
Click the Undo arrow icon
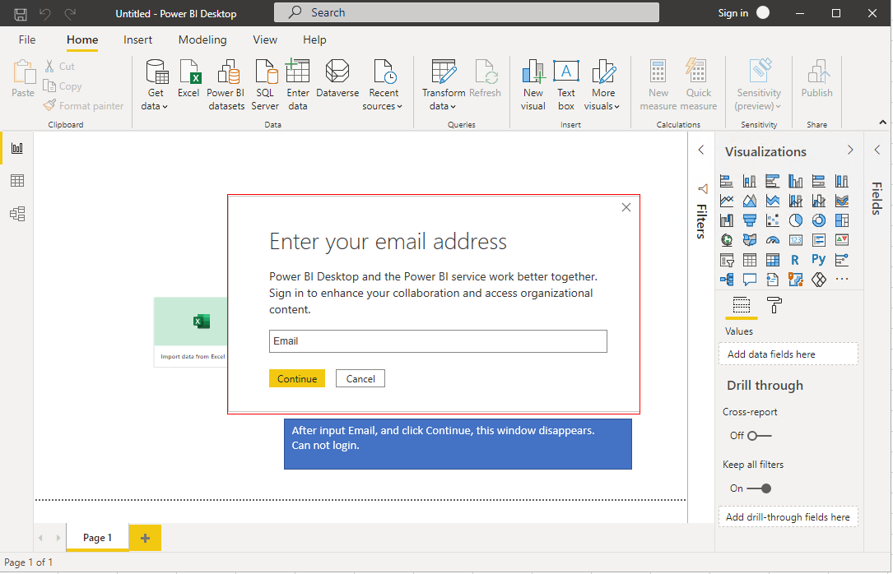(x=45, y=14)
